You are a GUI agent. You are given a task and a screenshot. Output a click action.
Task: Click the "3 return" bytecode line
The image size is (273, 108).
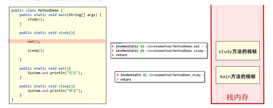124,80
